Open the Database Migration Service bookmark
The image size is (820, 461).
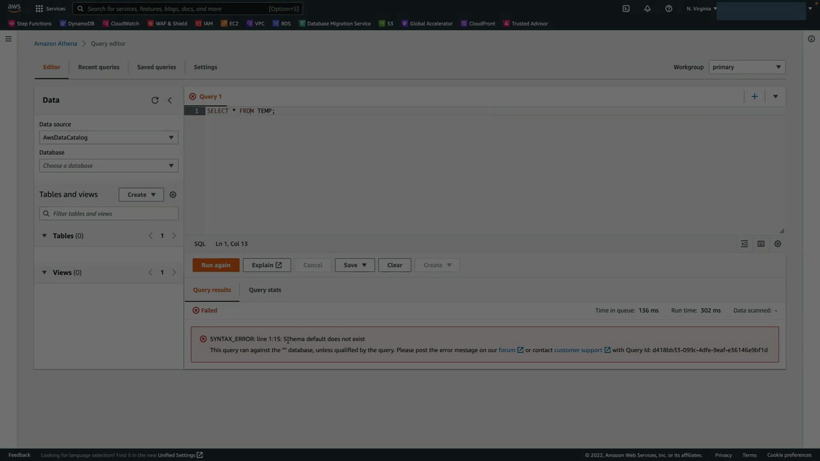tap(334, 24)
